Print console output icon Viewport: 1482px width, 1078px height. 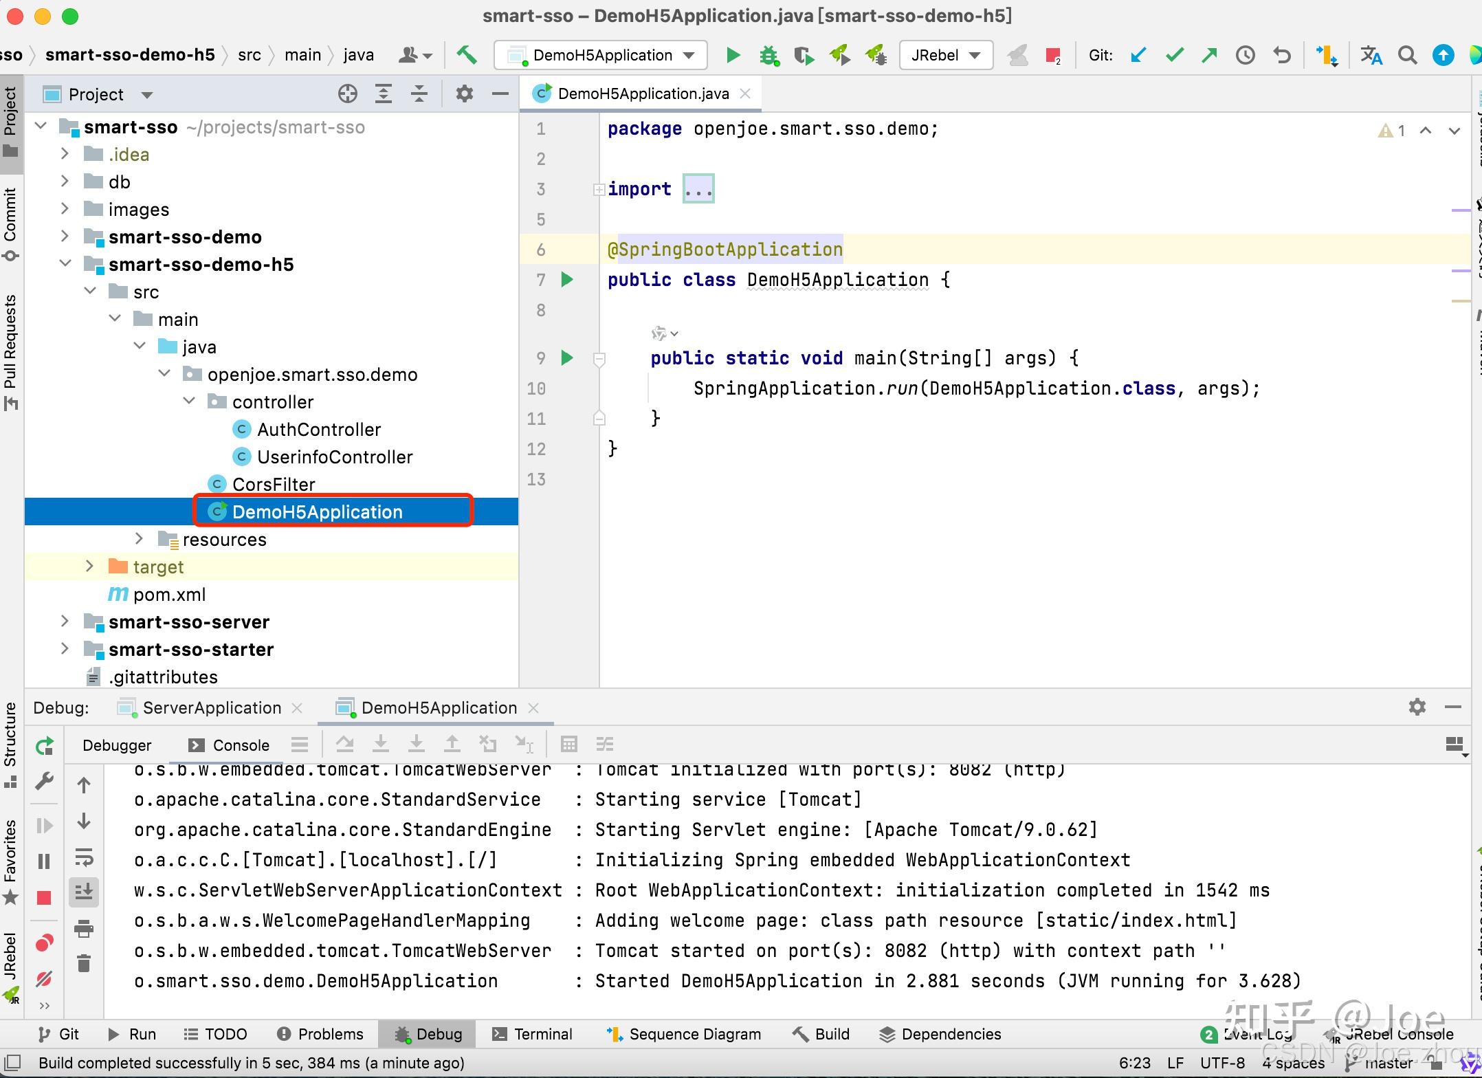pos(84,929)
